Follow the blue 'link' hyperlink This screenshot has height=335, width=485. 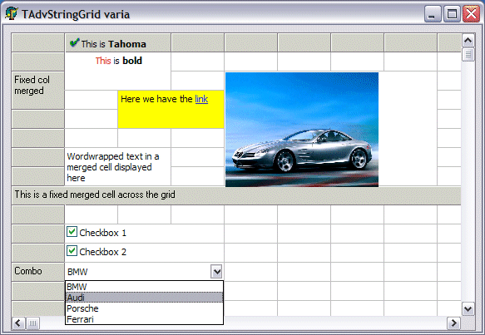click(201, 99)
